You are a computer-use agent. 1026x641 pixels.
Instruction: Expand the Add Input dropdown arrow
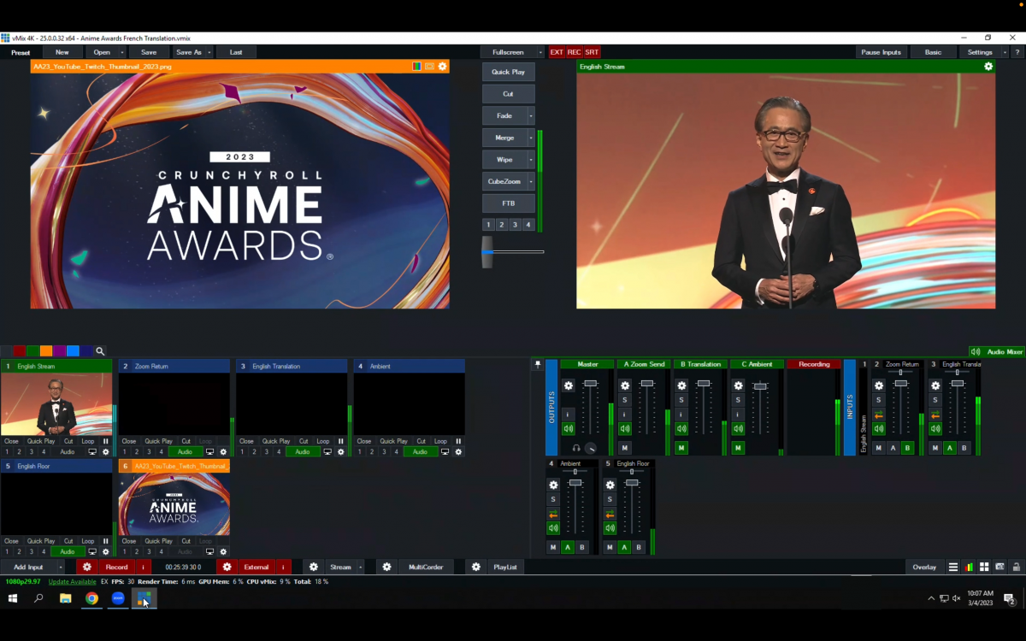pyautogui.click(x=61, y=567)
